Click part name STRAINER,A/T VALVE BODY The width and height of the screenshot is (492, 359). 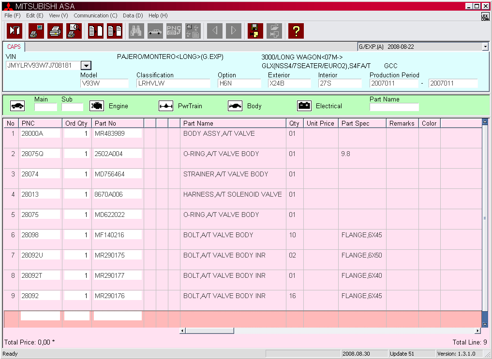coord(225,174)
